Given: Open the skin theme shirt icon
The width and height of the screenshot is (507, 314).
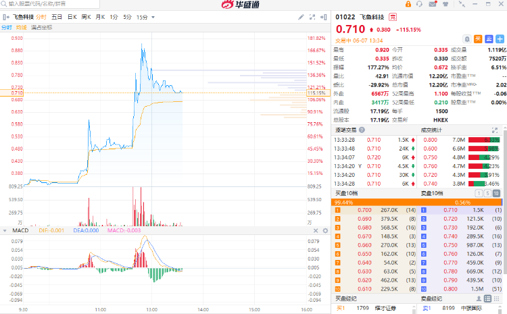Looking at the screenshot, I should tap(445, 4).
